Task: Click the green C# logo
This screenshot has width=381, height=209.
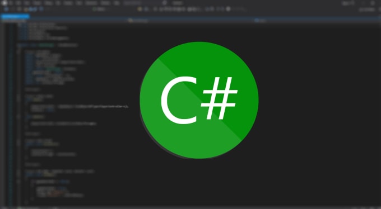Action: 199,100
